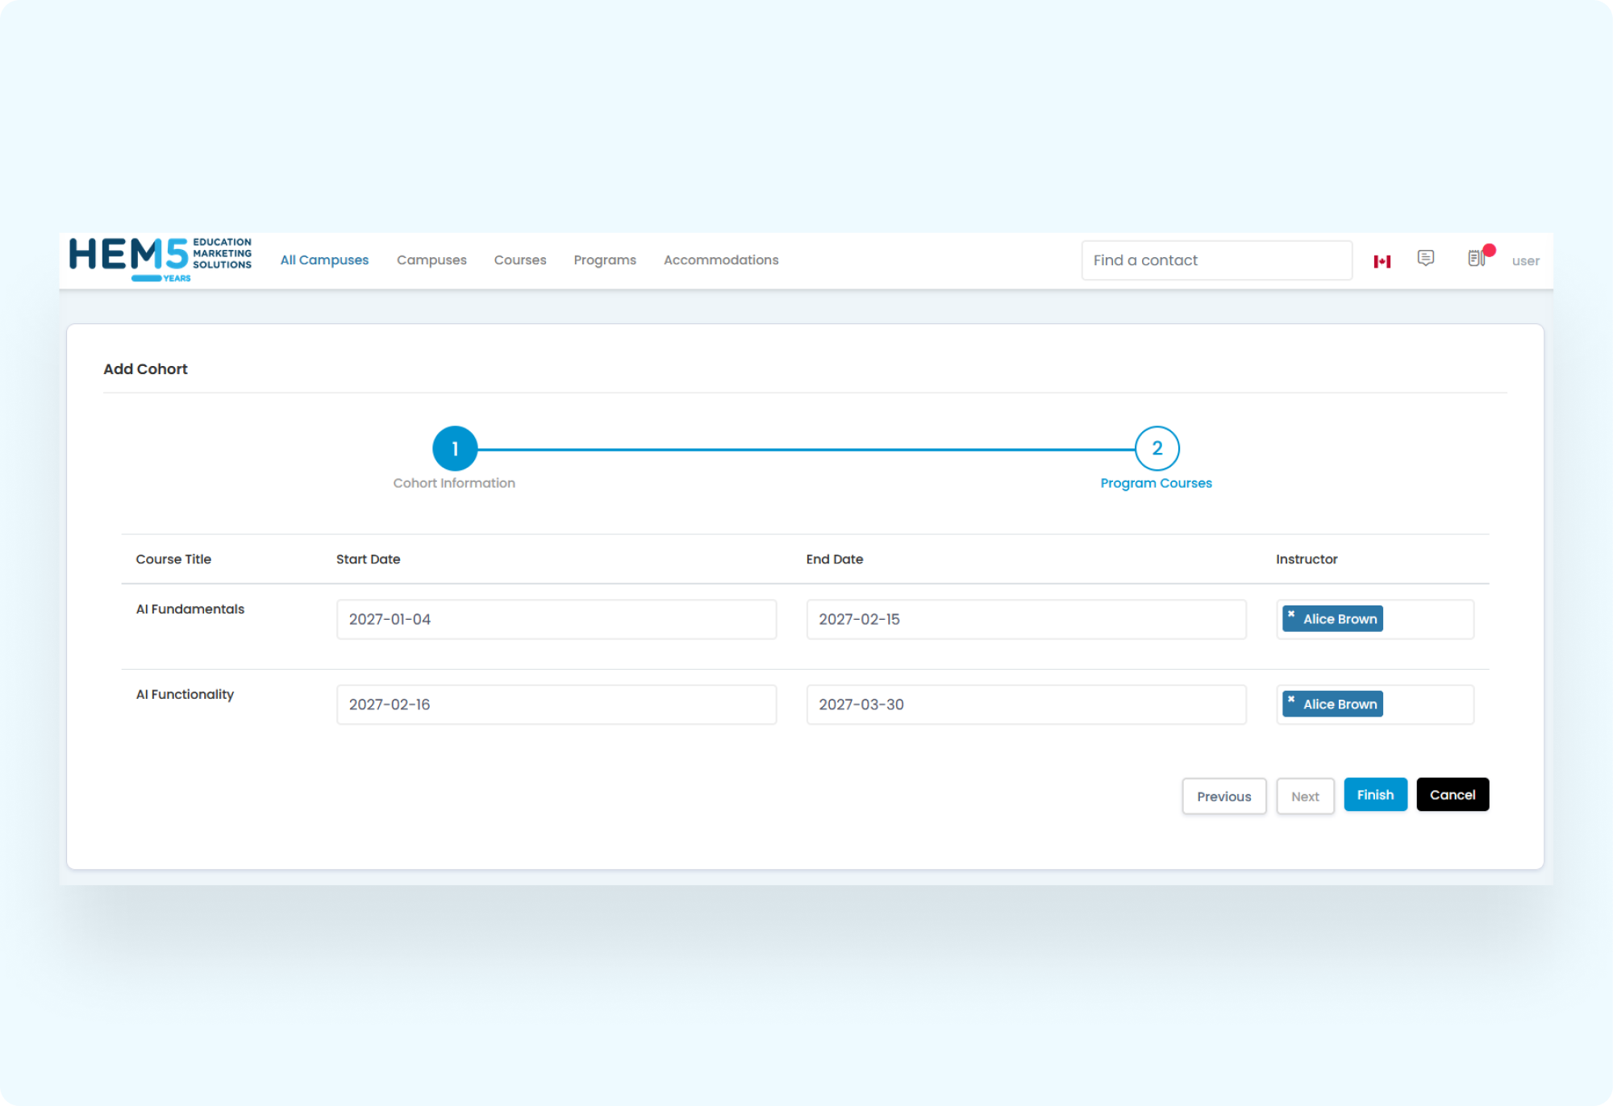Open the chat messages icon
1613x1106 pixels.
tap(1425, 258)
